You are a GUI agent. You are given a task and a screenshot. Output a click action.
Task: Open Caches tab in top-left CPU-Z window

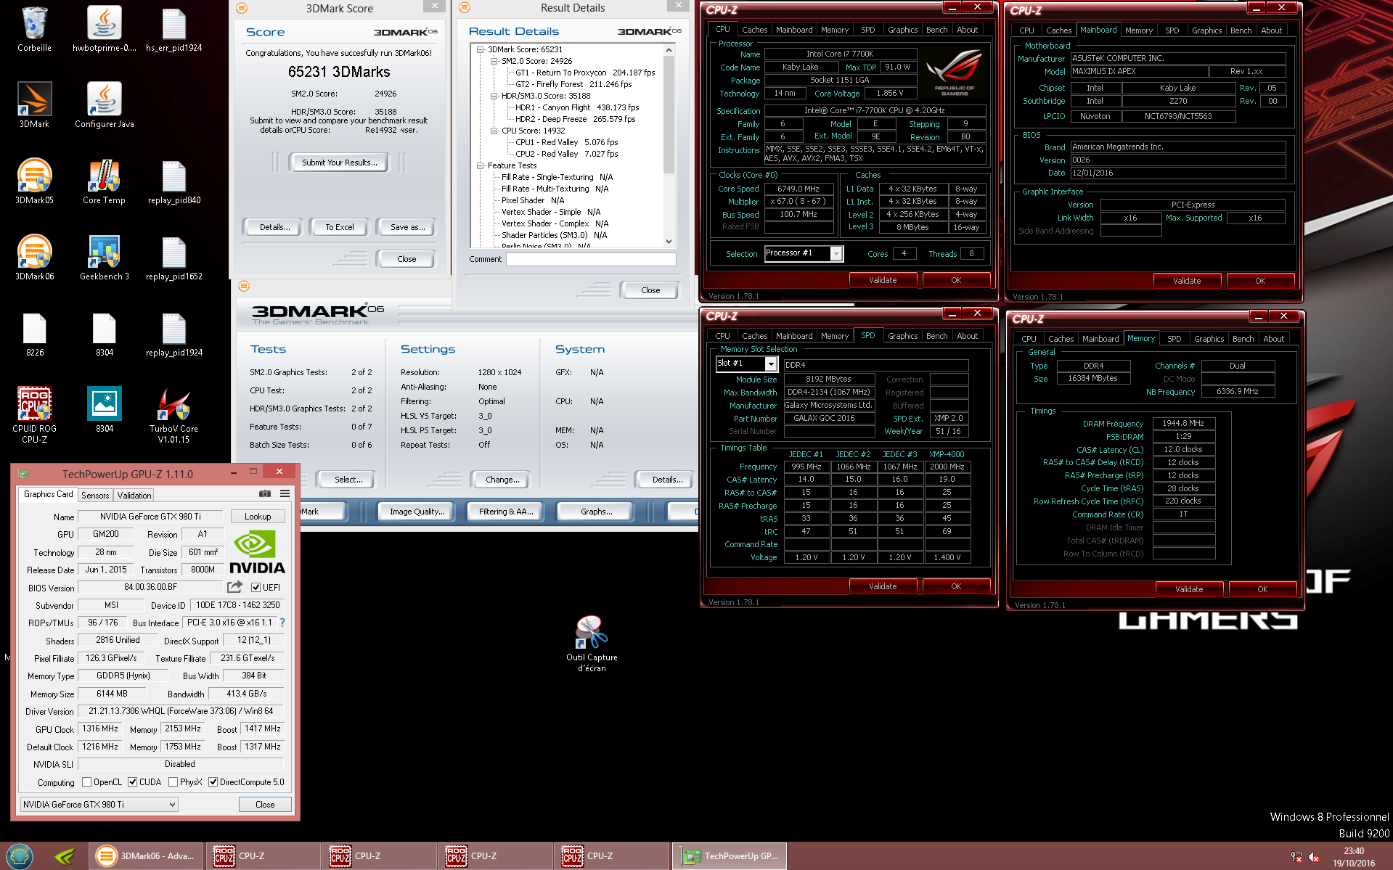point(754,30)
